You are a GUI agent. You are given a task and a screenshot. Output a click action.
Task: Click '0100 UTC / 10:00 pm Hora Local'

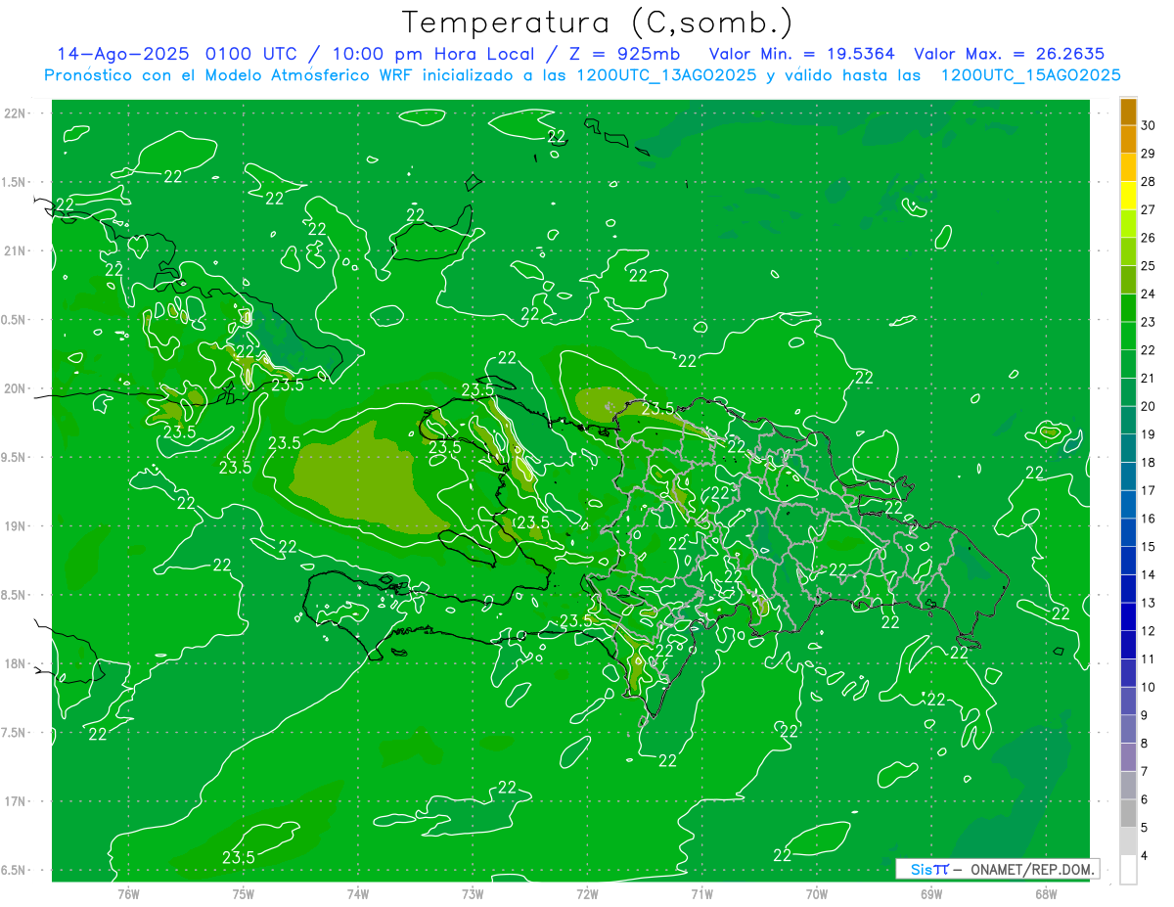(x=372, y=54)
